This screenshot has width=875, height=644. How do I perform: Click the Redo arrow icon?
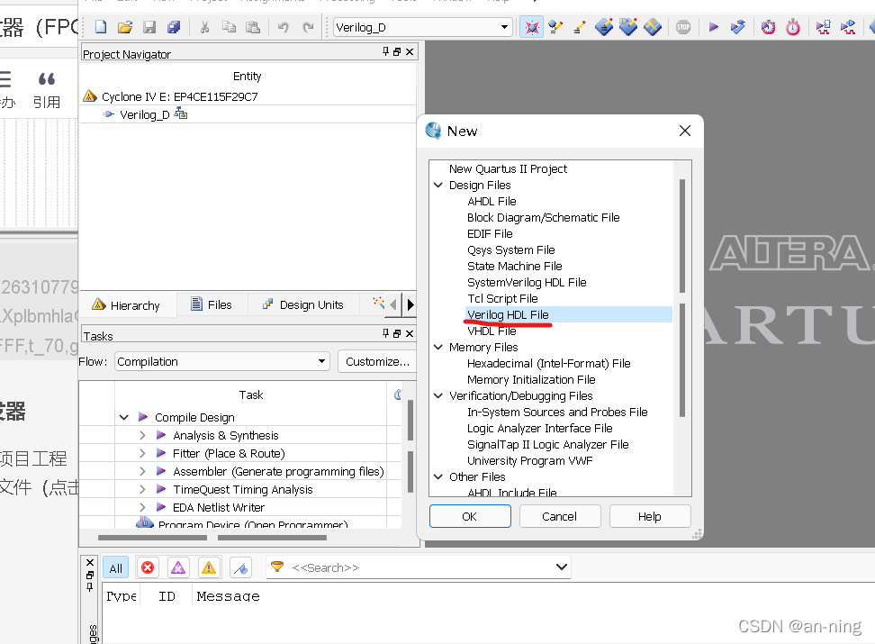pos(308,27)
